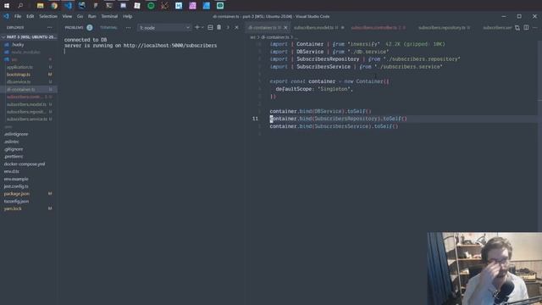Split the terminal
This screenshot has height=305, width=542.
click(210, 27)
